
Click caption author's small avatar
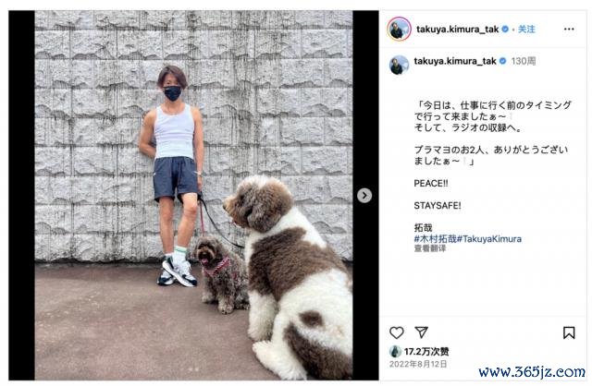coord(399,65)
